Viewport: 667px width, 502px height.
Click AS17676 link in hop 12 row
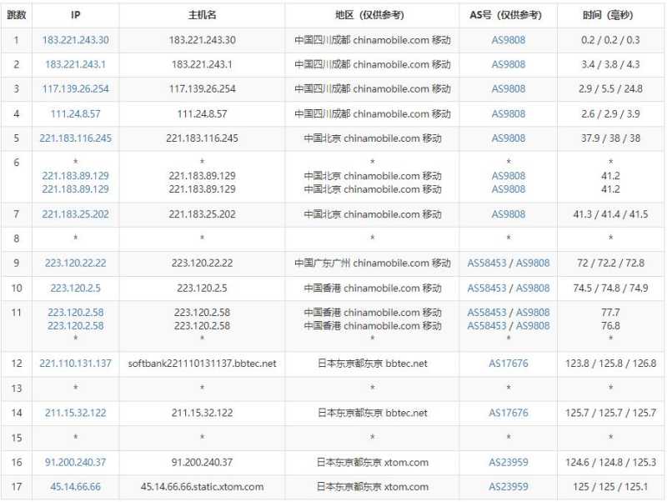tap(509, 364)
